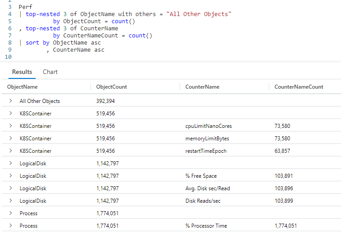
Task: Click the "All Other Objects" string in query
Action: (x=198, y=14)
